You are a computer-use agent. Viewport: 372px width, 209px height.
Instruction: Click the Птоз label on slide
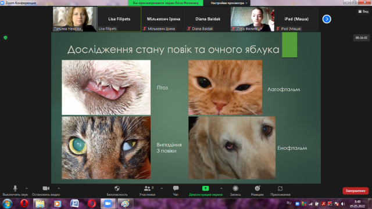click(162, 88)
